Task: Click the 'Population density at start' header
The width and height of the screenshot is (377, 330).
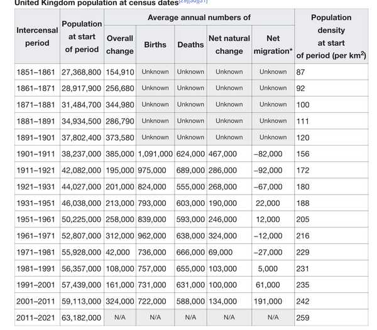Action: (x=331, y=36)
